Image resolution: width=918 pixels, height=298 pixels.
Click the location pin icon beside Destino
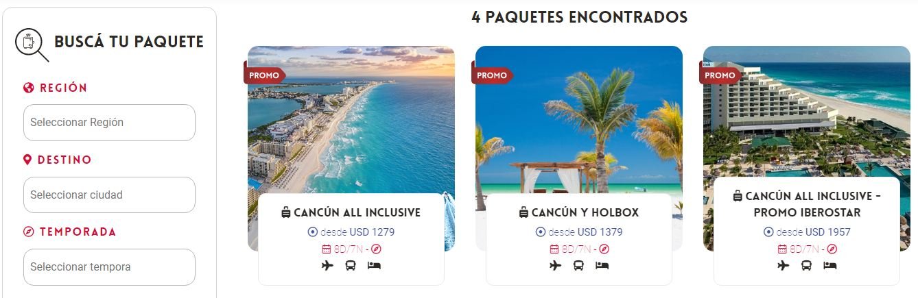[27, 160]
